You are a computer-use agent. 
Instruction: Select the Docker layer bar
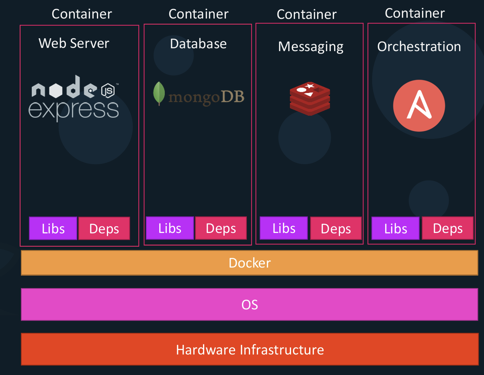(x=250, y=263)
